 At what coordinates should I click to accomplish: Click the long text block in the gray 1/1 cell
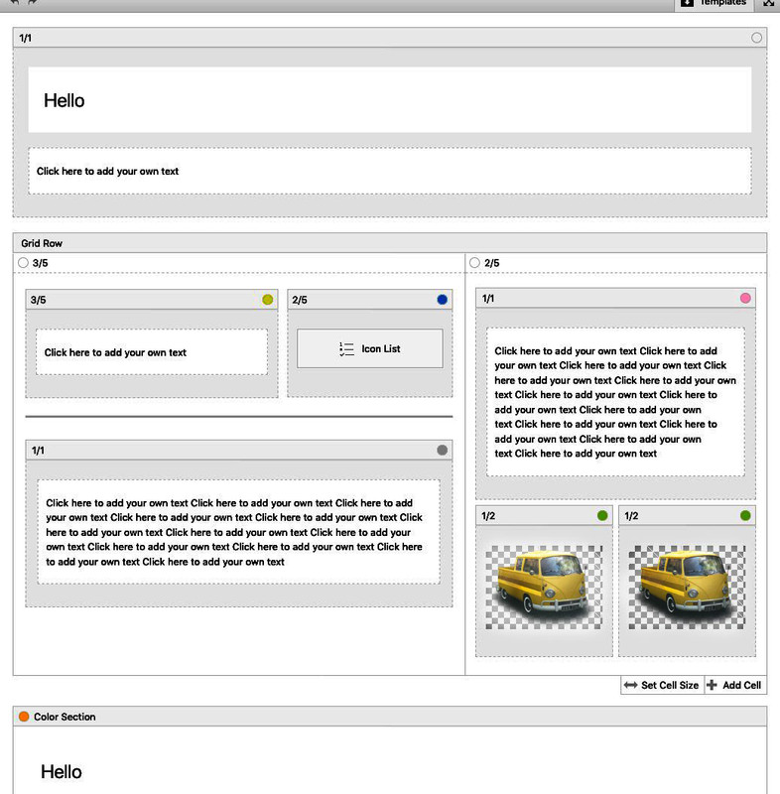pyautogui.click(x=238, y=532)
